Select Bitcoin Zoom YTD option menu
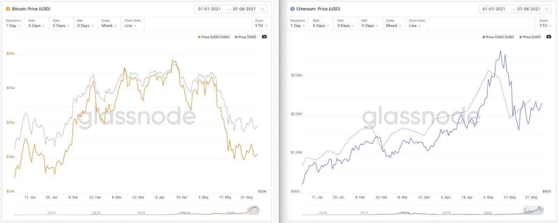This screenshot has height=223, width=558. (261, 23)
